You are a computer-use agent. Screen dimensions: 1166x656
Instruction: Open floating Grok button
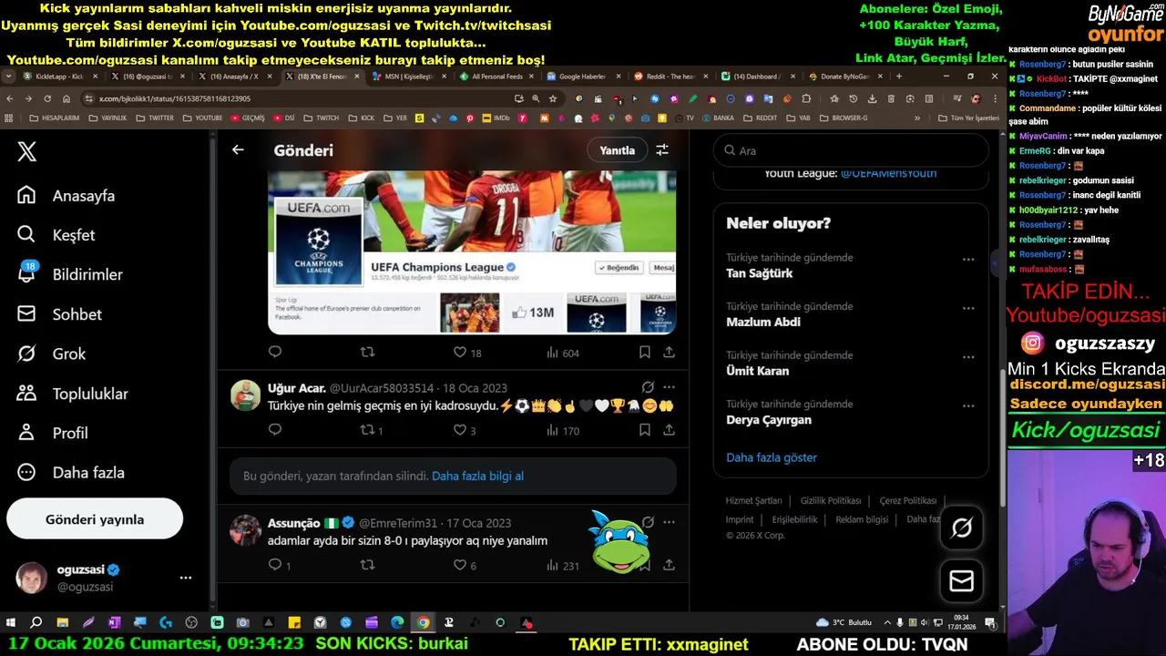961,528
